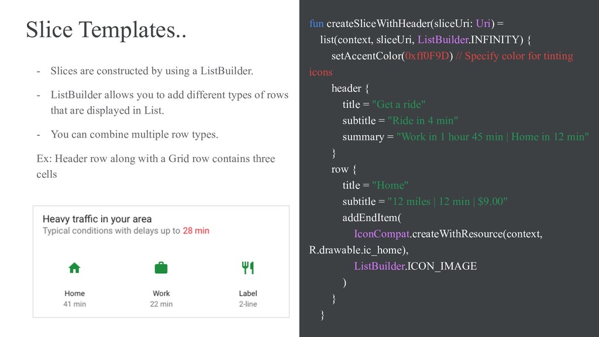Click the Heavy traffic in your area header
This screenshot has height=337, width=599.
[x=97, y=219]
